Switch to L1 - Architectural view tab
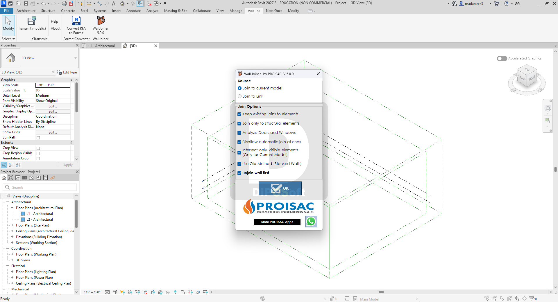Screen dimensions: 558x302 [101, 46]
